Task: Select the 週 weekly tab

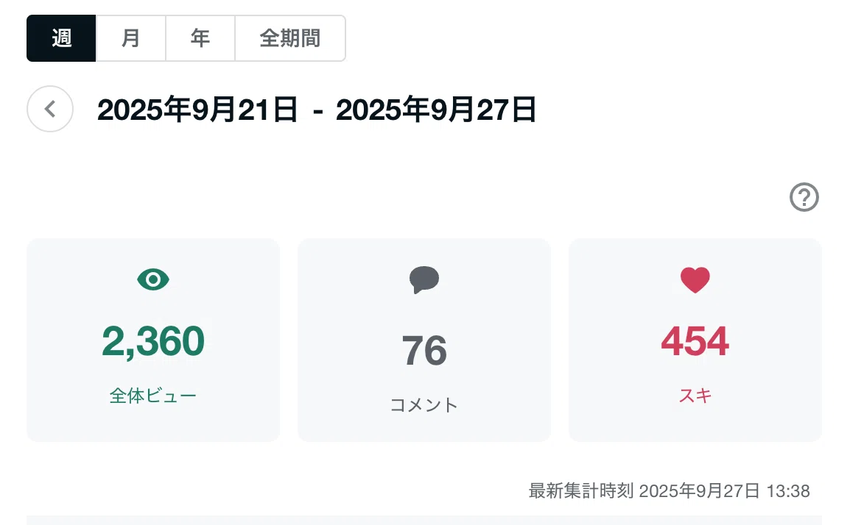Action: click(x=61, y=38)
